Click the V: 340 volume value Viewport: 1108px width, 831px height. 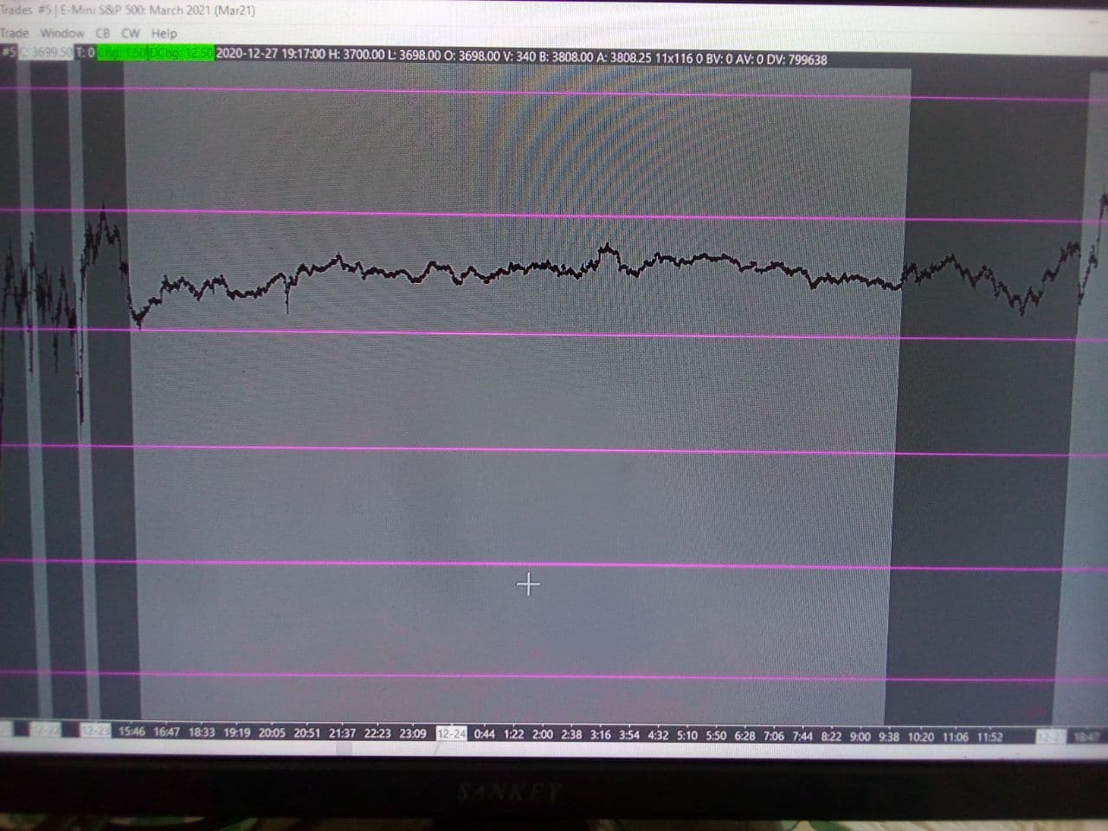[x=519, y=56]
